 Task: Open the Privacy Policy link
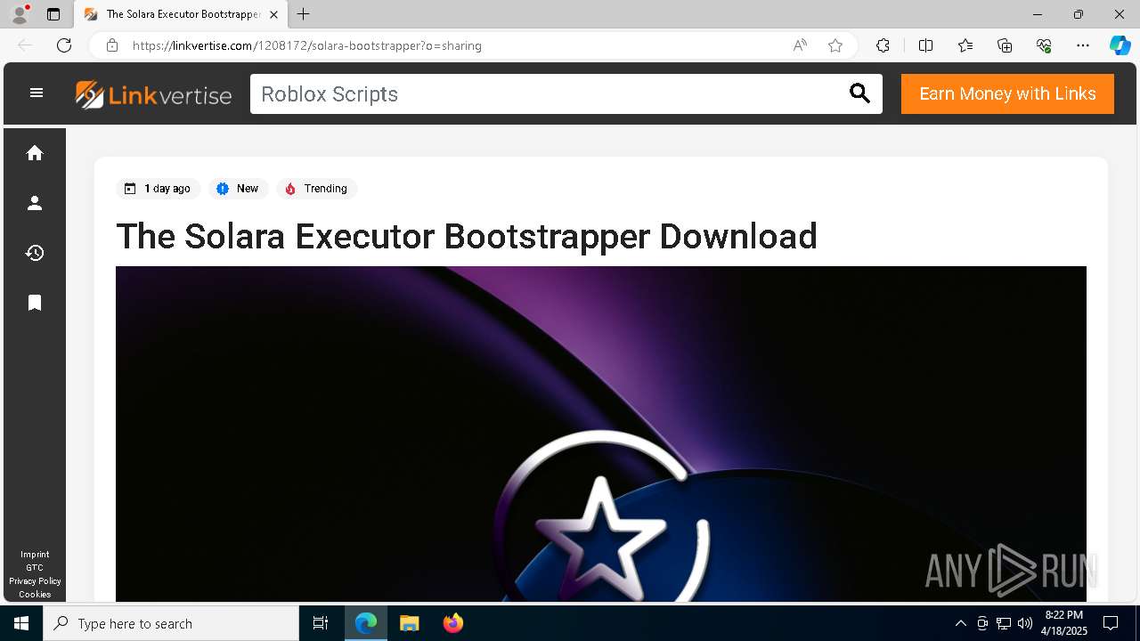(35, 580)
